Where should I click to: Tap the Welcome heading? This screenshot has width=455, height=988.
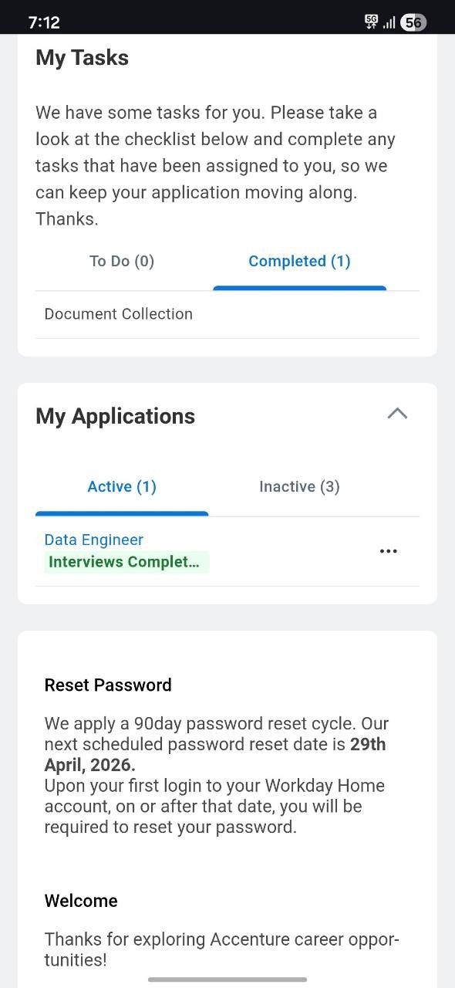point(81,901)
